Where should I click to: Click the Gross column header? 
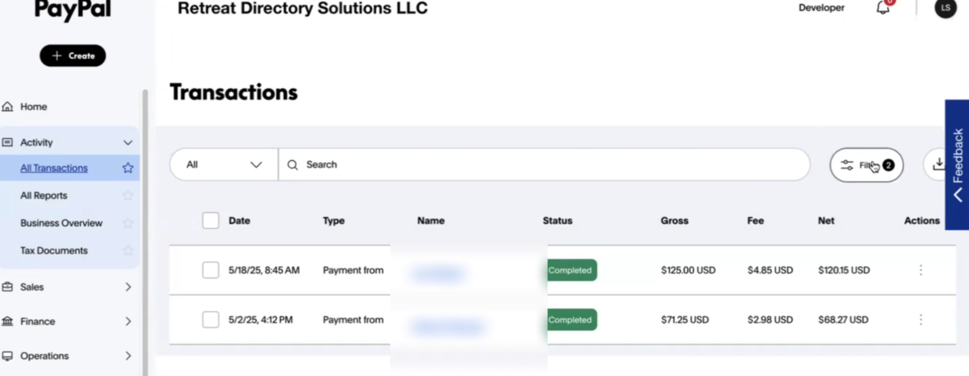tap(674, 221)
